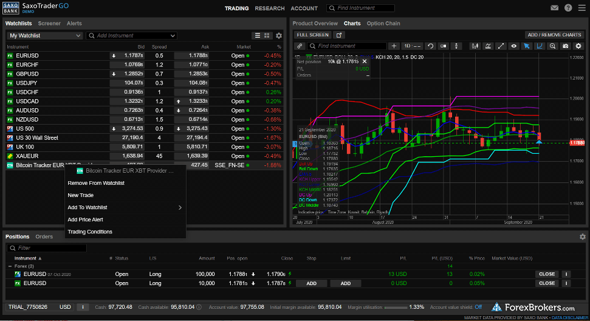Expand the Add Instrument dropdown arrow
This screenshot has width=590, height=321.
(173, 36)
